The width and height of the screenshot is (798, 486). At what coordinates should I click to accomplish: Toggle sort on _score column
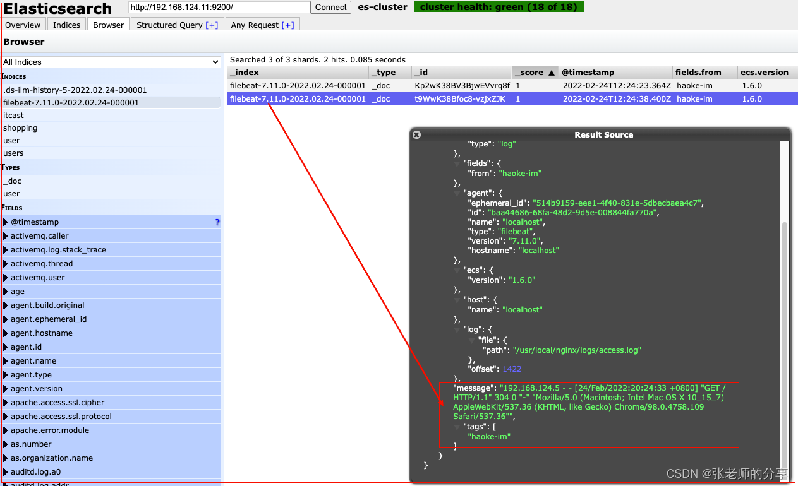535,72
